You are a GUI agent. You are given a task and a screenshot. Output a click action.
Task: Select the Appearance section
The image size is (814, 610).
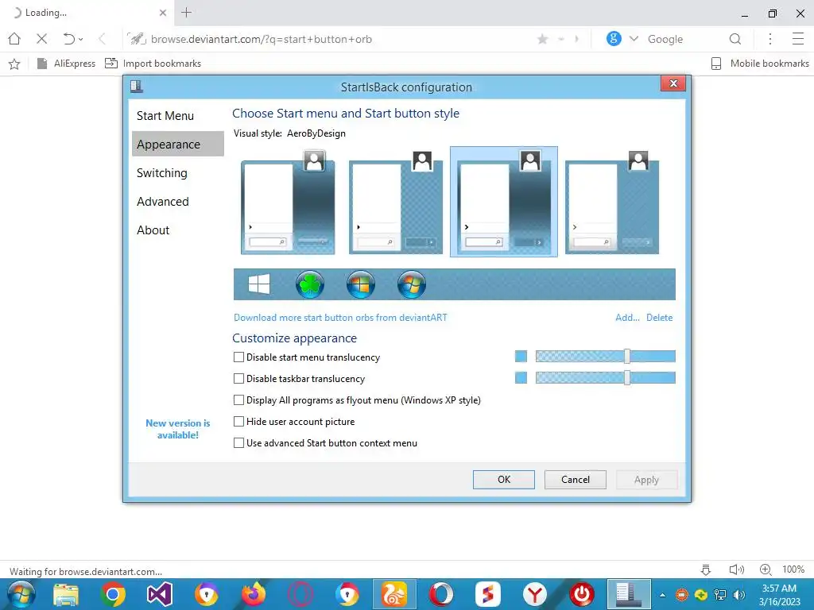(178, 145)
